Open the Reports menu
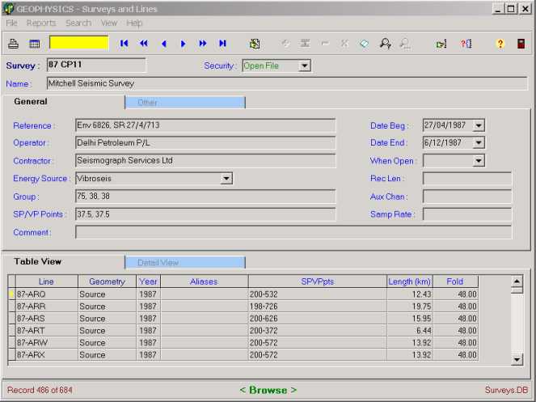Image resolution: width=536 pixels, height=402 pixels. coord(41,23)
